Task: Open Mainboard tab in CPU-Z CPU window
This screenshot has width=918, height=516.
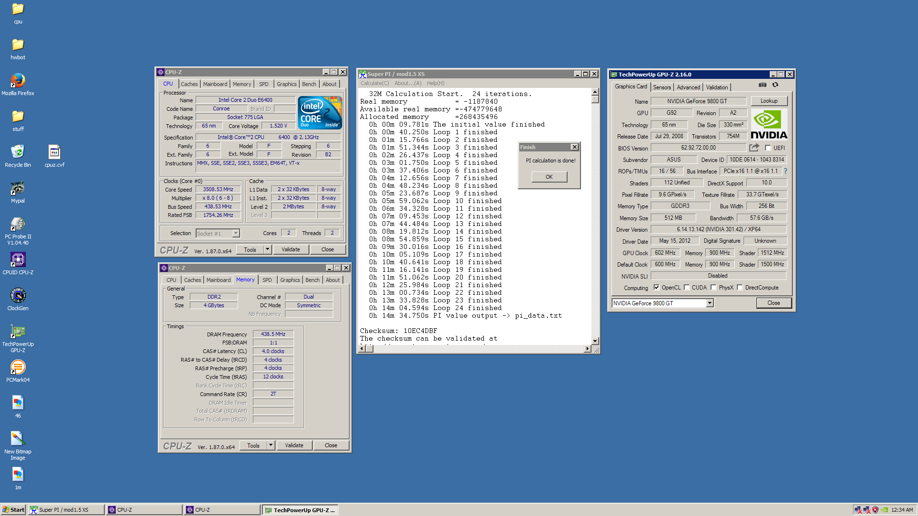Action: 215,84
